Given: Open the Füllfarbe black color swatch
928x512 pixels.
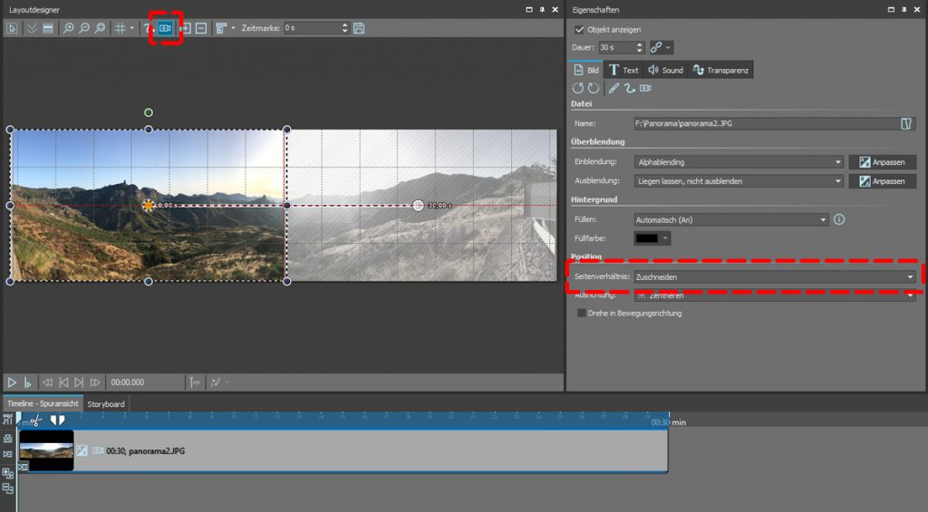Looking at the screenshot, I should click(x=652, y=238).
